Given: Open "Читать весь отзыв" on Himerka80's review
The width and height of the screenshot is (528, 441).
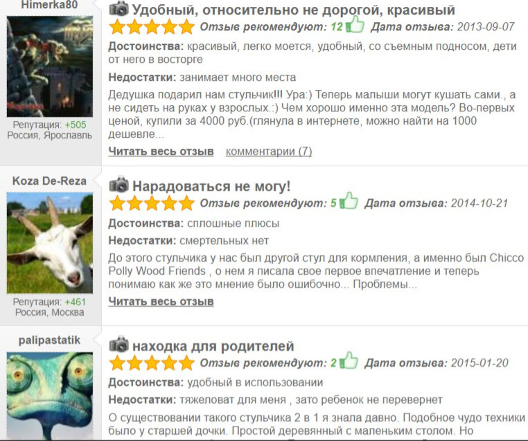Looking at the screenshot, I should click(x=161, y=152).
